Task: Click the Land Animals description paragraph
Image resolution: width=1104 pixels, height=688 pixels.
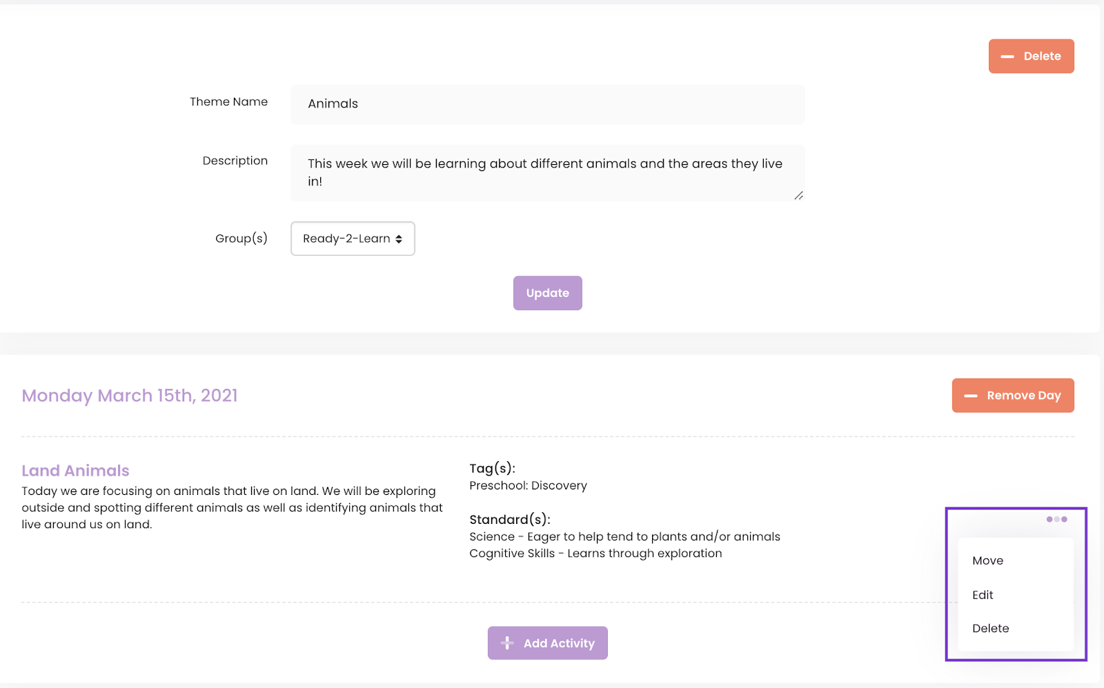Action: tap(232, 507)
